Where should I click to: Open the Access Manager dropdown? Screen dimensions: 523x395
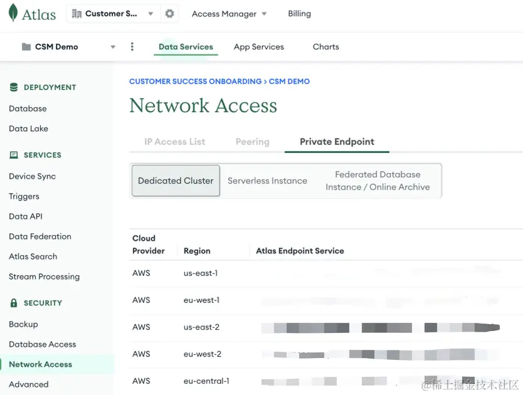pos(229,14)
